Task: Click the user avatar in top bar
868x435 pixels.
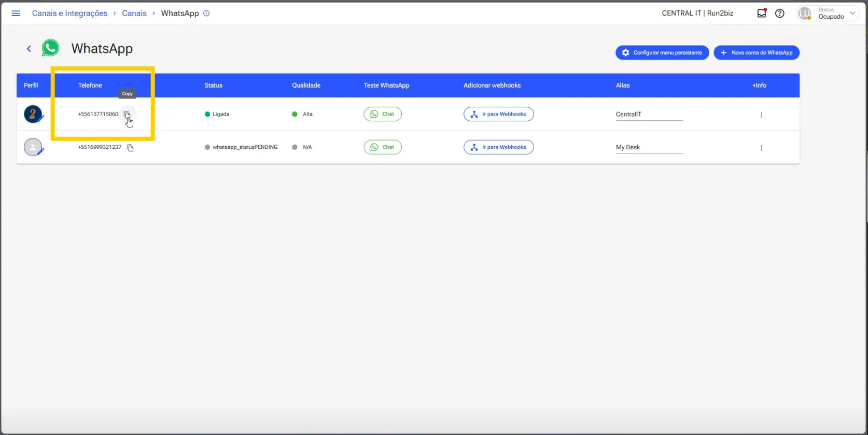Action: (x=805, y=13)
